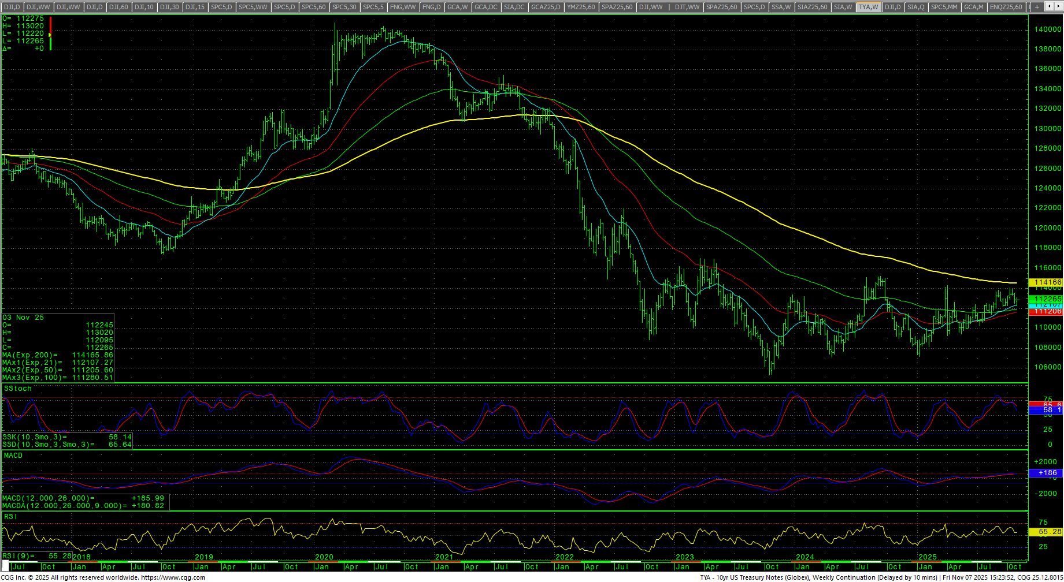This screenshot has width=1064, height=582.
Task: Click the blue +186 MACD value marker
Action: click(x=1047, y=473)
